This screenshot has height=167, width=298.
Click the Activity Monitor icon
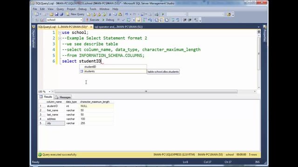point(156,14)
